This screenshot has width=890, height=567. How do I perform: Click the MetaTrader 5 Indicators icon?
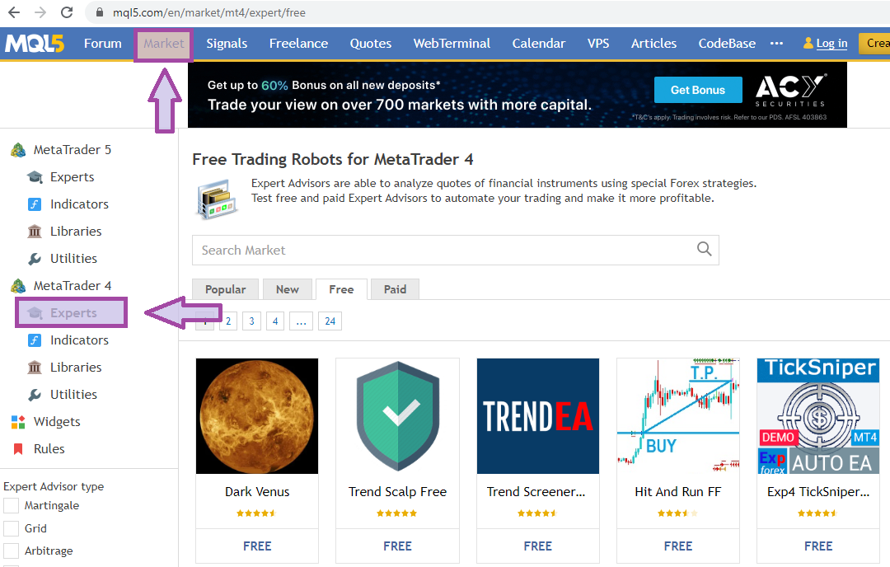click(x=35, y=204)
